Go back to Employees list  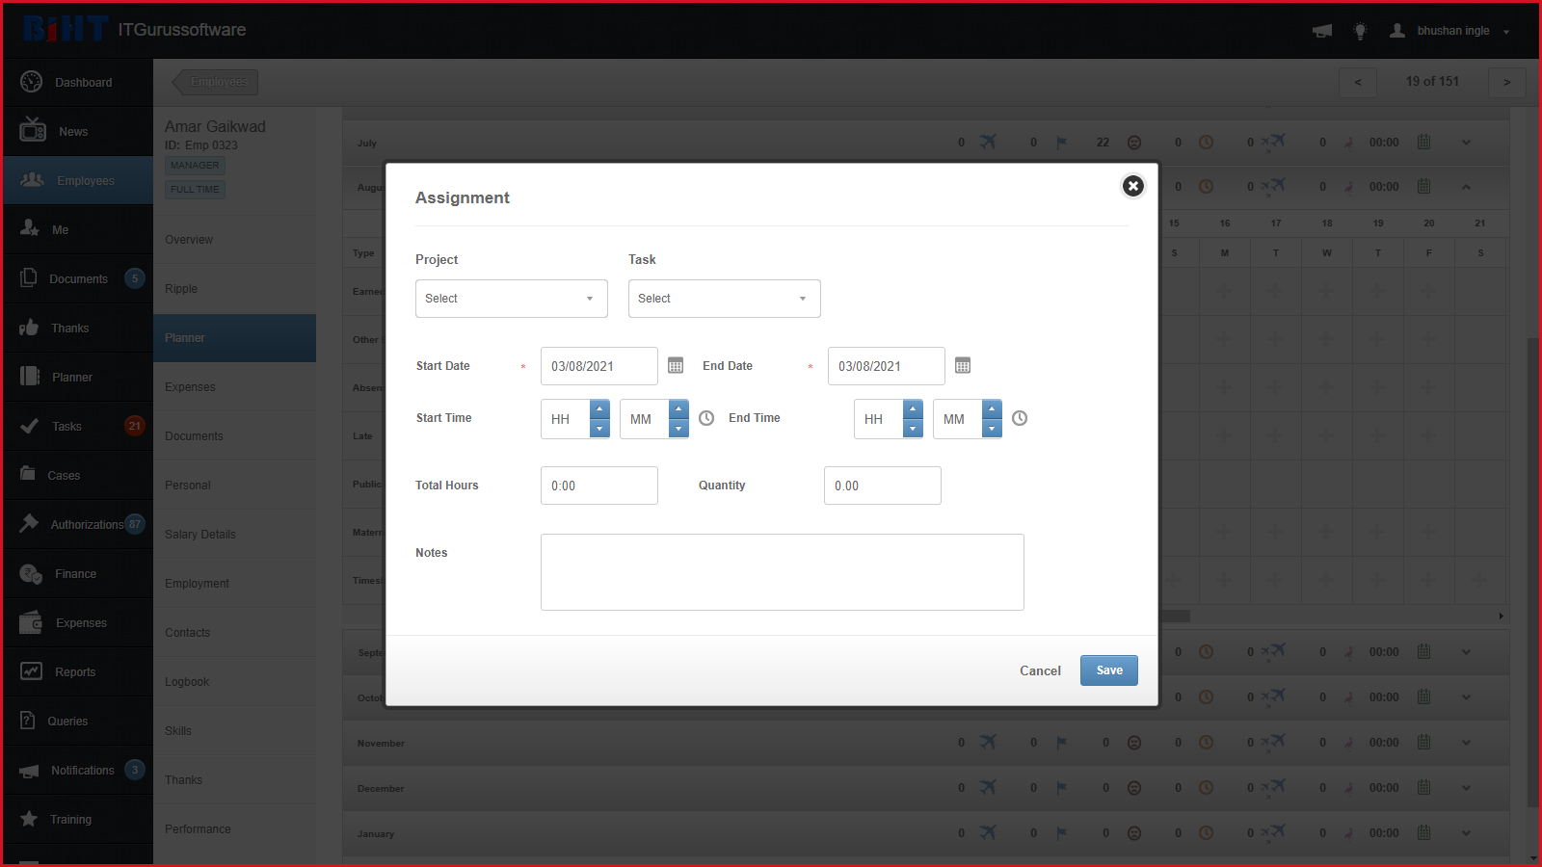(215, 82)
